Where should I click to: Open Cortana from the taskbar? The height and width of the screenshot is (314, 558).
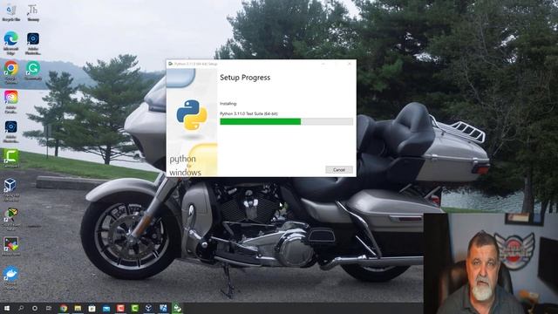pos(35,308)
